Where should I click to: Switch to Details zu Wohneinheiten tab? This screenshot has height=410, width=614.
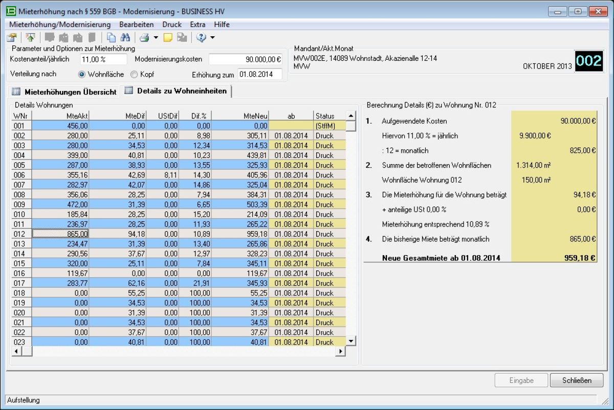coord(177,91)
